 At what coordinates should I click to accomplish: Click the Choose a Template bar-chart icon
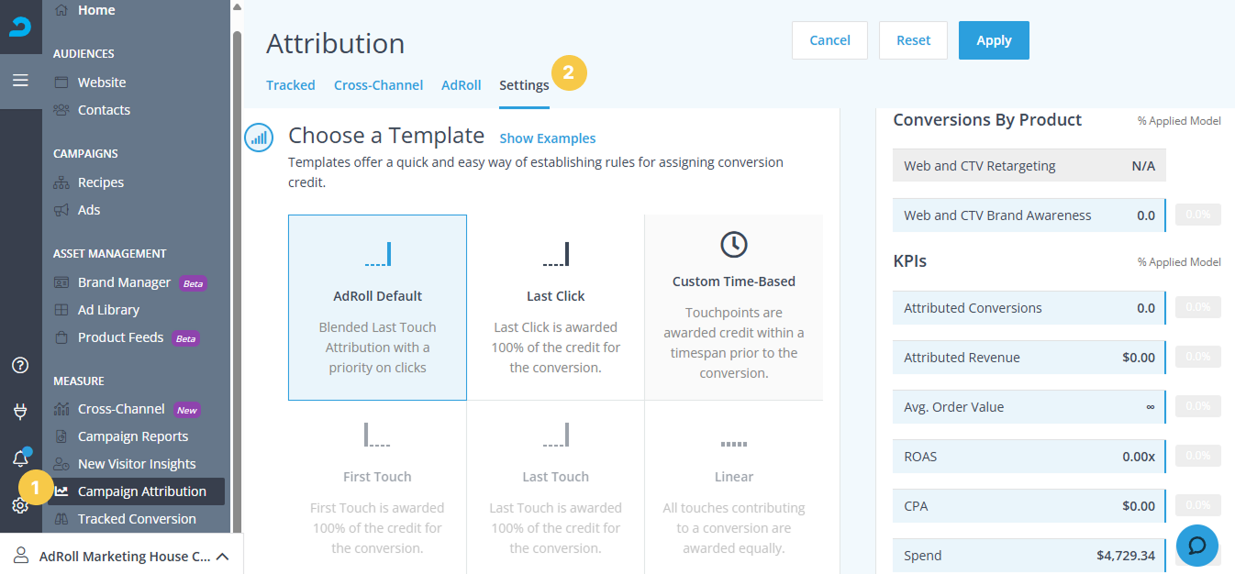tap(260, 138)
